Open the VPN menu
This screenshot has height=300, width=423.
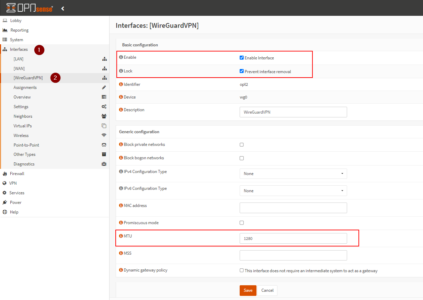13,183
